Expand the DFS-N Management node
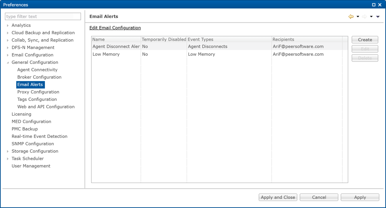 pyautogui.click(x=8, y=48)
